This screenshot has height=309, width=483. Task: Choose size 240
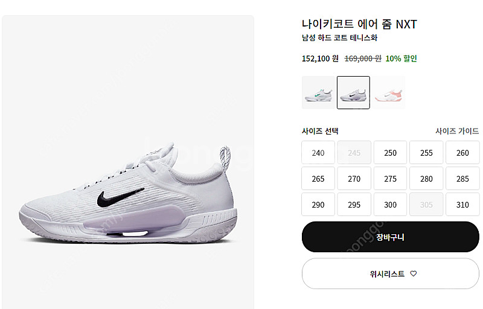point(318,153)
